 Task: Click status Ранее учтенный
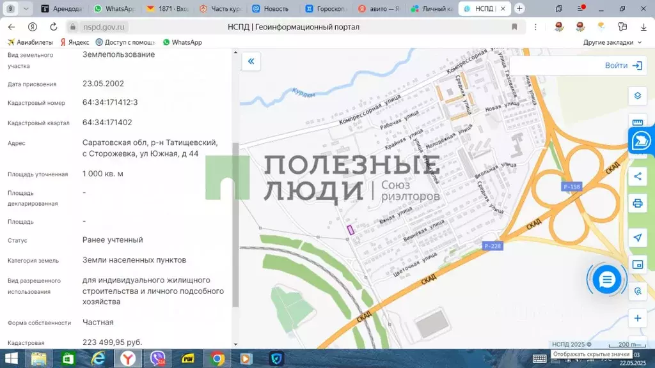(113, 240)
